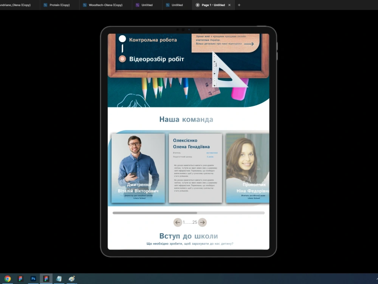
Task: Open the active Figma taskbar icon
Action: coord(46,279)
